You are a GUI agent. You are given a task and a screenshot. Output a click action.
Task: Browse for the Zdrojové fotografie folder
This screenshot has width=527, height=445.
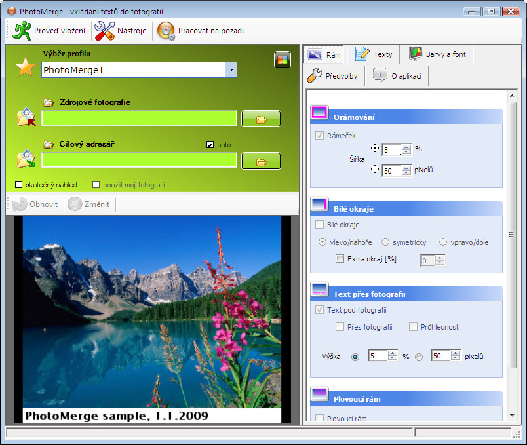coord(261,119)
